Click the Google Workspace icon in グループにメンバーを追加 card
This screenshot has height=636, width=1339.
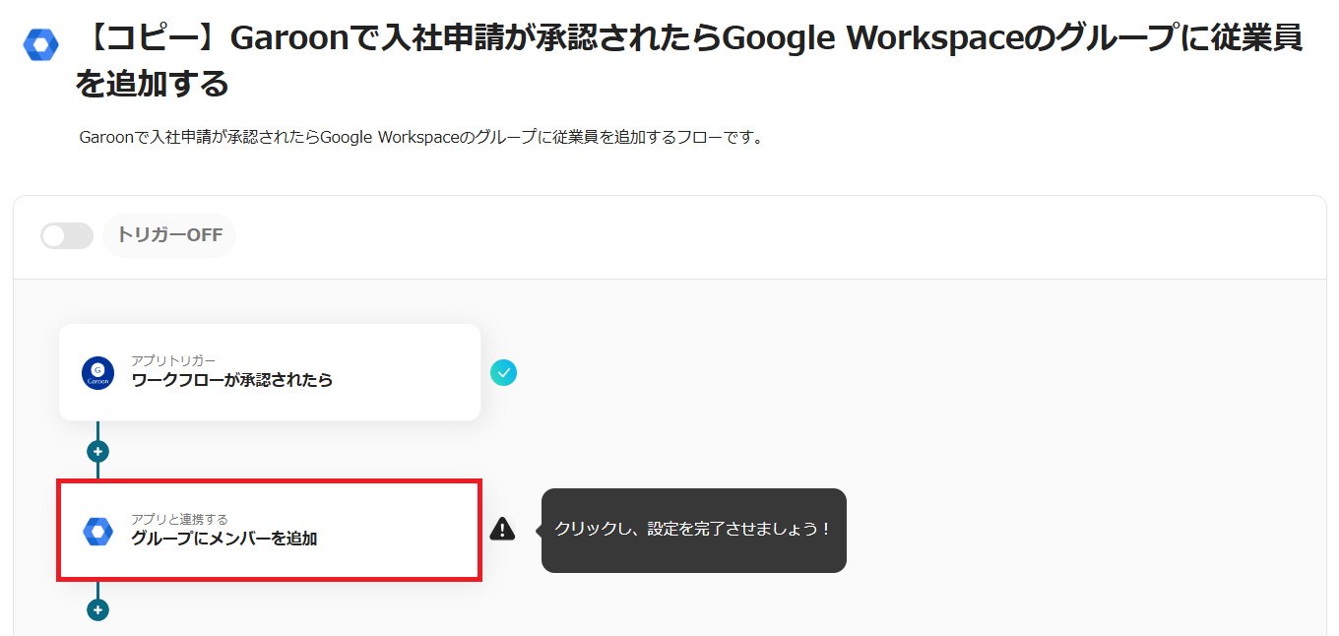pos(97,532)
